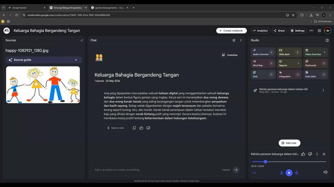The height and width of the screenshot is (187, 334).
Task: Click Create notebook button
Action: pyautogui.click(x=231, y=31)
